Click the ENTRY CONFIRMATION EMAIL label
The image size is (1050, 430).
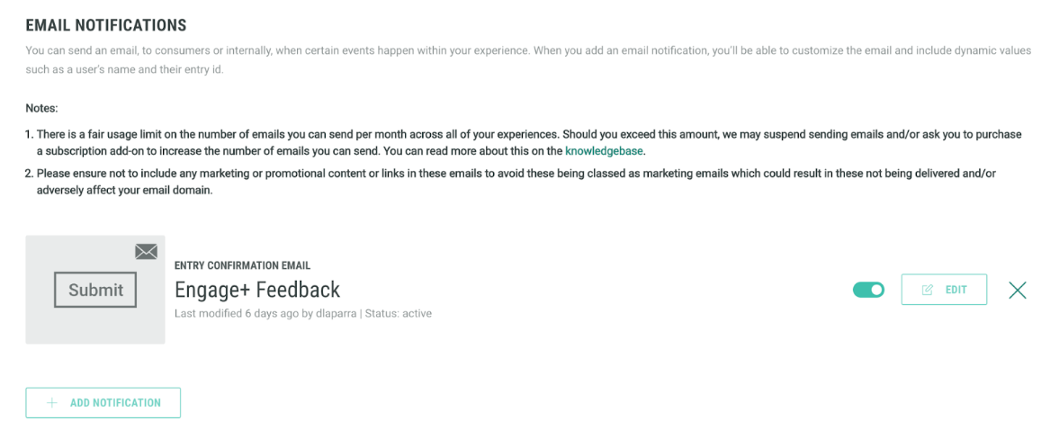tap(242, 265)
